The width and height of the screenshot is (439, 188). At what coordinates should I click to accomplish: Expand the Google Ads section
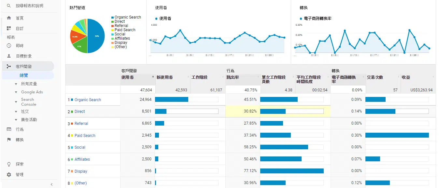[16, 92]
